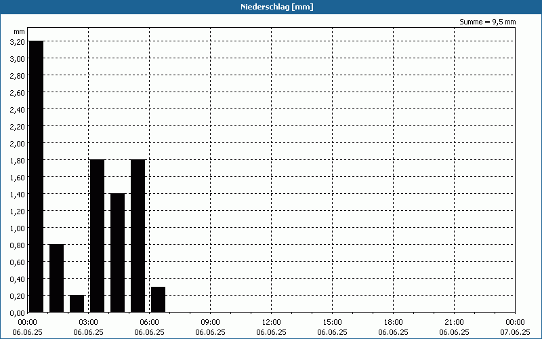Click the y-axis label "0,40"
This screenshot has width=542, height=339.
[18, 279]
